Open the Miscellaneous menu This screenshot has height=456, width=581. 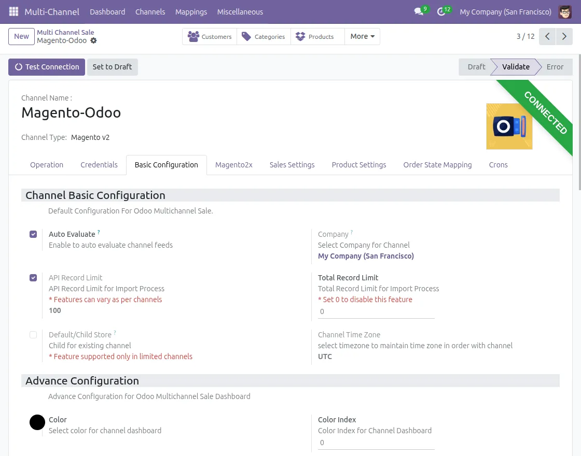coord(240,11)
